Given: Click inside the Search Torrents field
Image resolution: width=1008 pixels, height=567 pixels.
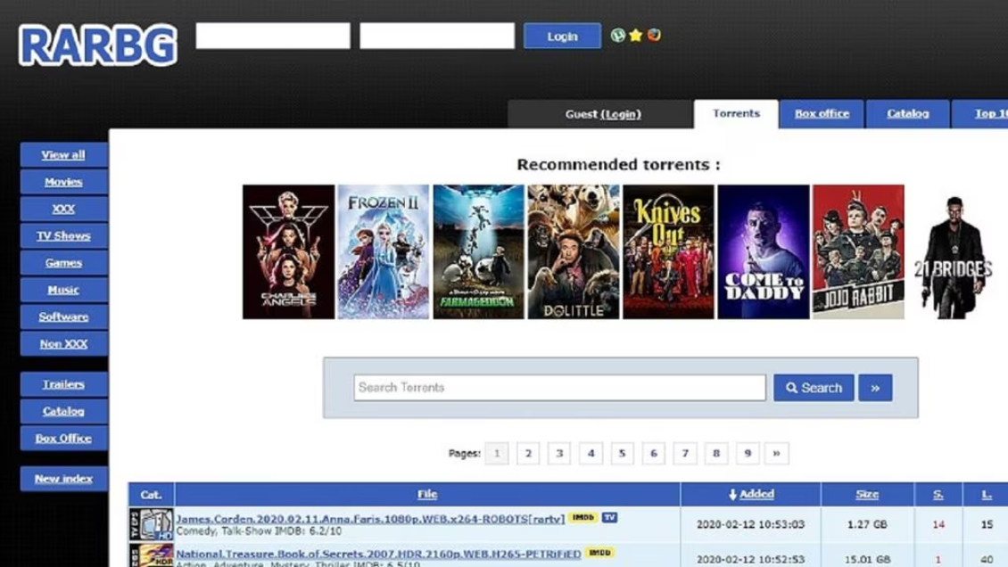Looking at the screenshot, I should click(x=559, y=387).
